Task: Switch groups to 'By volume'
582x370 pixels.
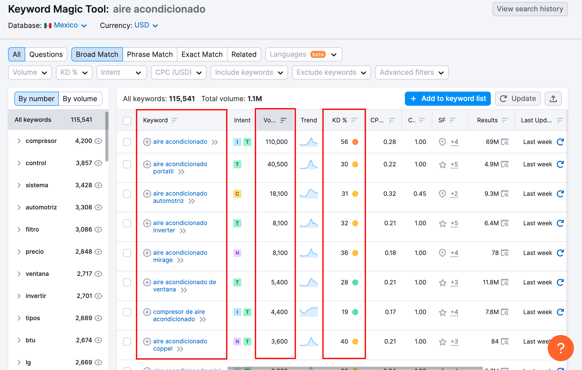Action: click(x=80, y=99)
